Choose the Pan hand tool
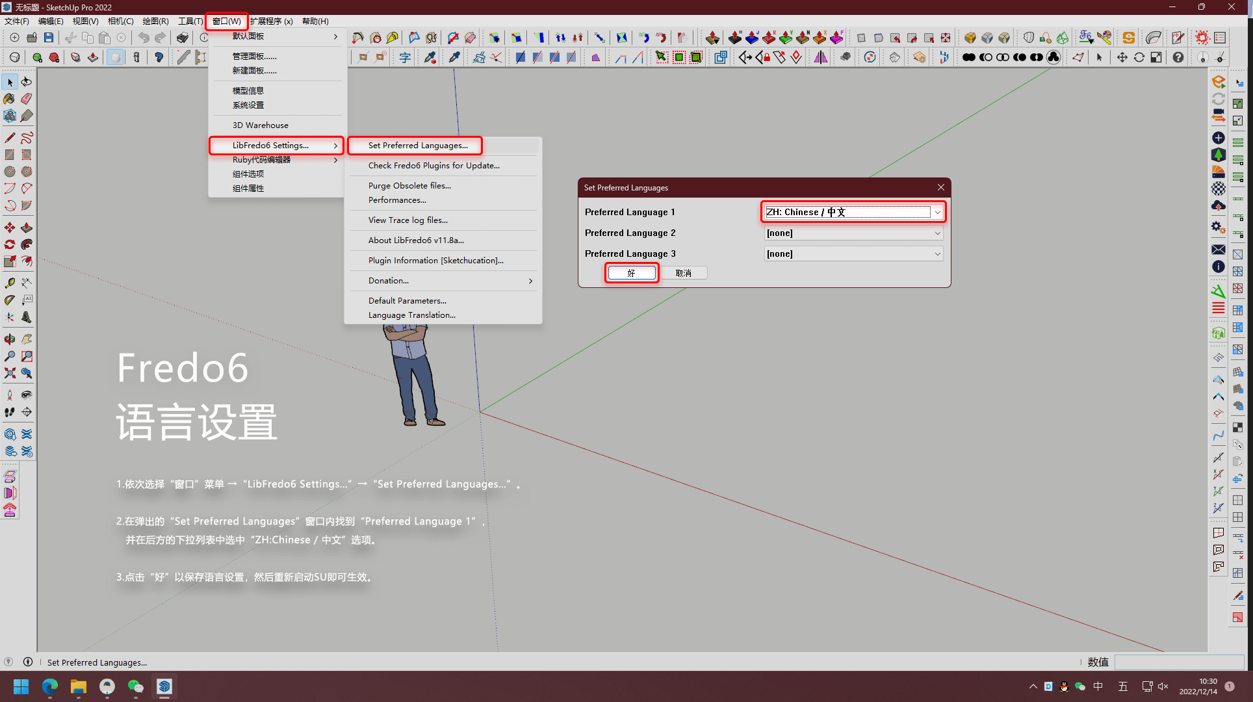1253x702 pixels. pyautogui.click(x=27, y=339)
